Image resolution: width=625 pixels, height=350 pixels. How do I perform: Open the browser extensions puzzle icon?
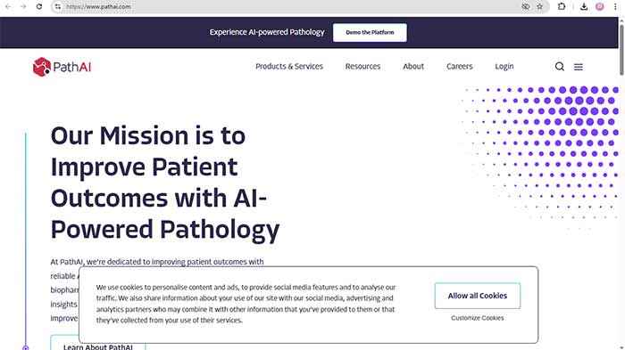[562, 6]
